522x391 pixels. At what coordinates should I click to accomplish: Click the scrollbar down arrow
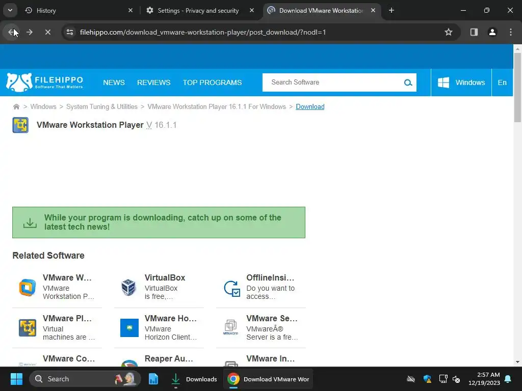(517, 362)
